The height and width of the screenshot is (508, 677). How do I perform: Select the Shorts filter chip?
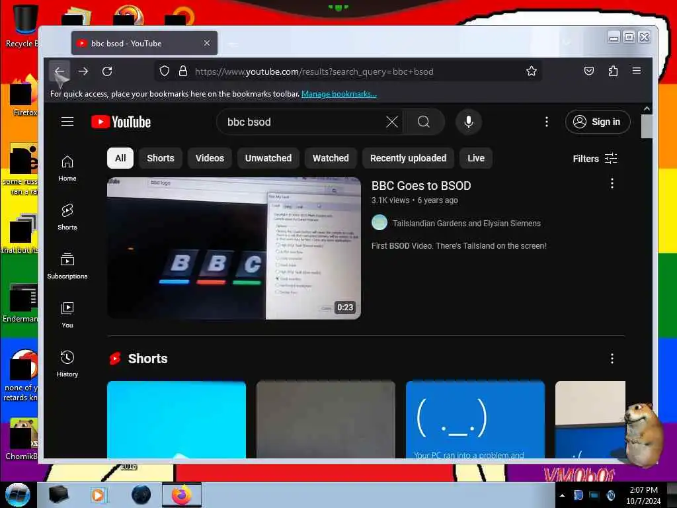pyautogui.click(x=161, y=158)
